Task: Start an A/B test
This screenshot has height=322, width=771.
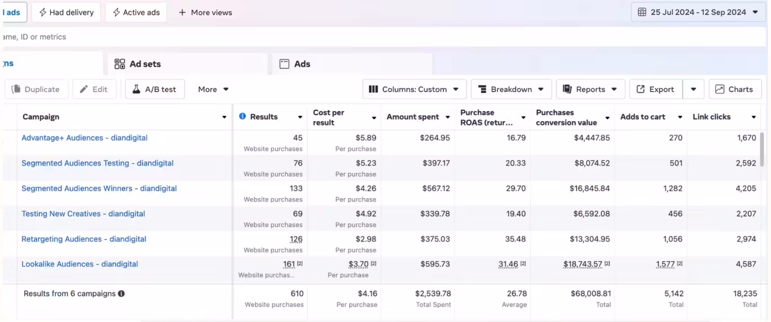Action: click(x=155, y=89)
